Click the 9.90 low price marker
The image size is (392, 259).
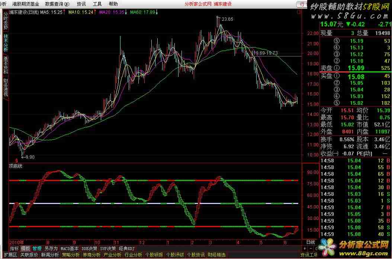(30, 157)
